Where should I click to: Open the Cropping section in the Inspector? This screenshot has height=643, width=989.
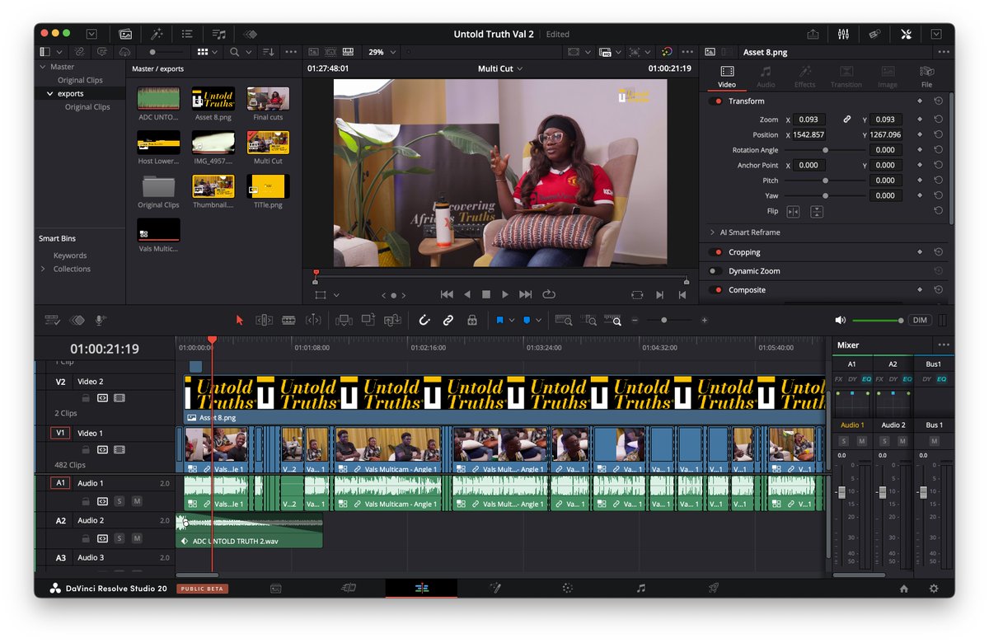745,251
